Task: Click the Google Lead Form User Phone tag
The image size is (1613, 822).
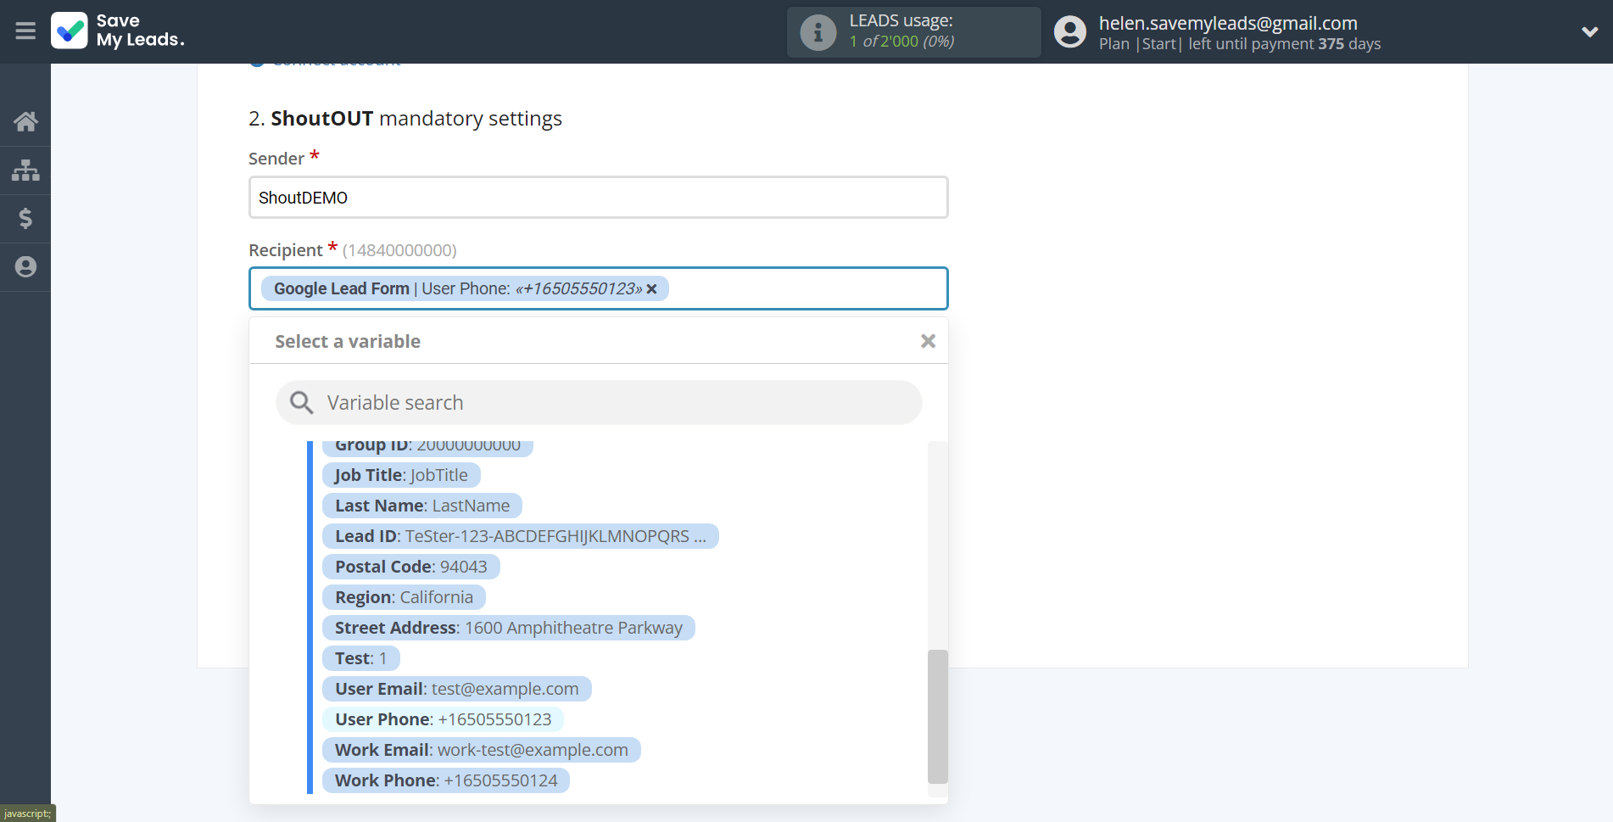Action: (x=465, y=288)
